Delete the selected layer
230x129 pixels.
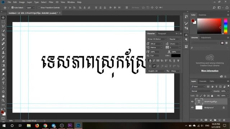tap(224, 120)
